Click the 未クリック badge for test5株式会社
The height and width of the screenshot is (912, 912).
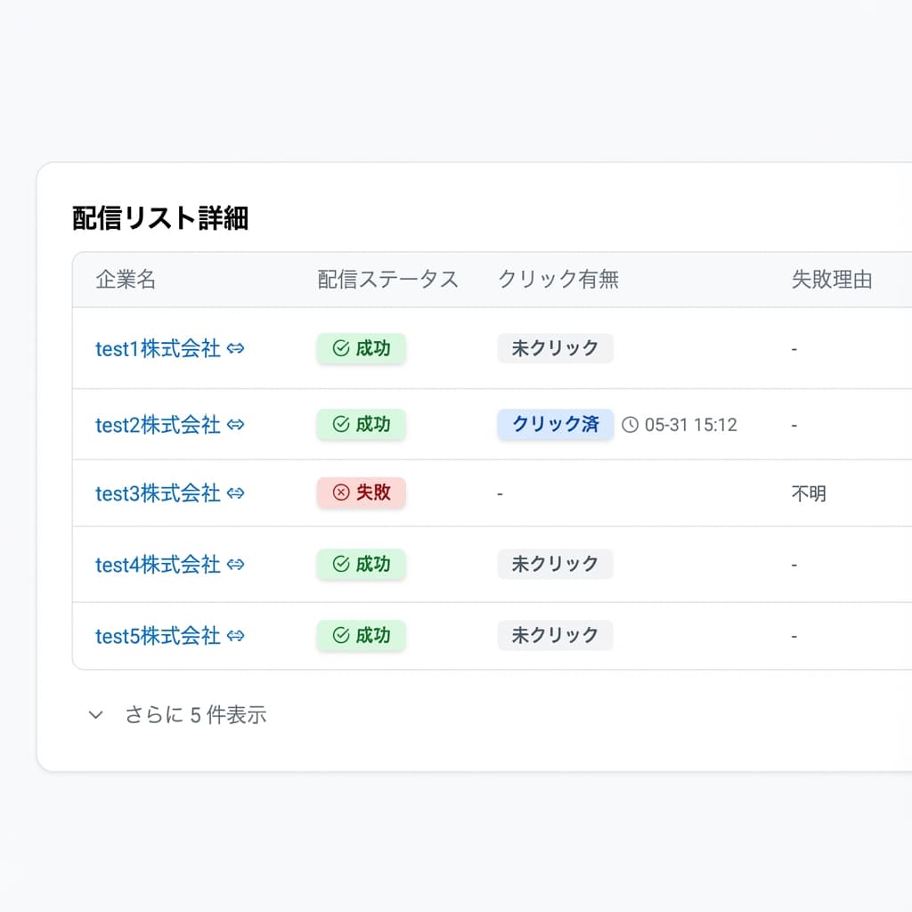click(555, 636)
